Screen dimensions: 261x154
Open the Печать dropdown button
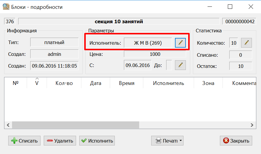click(x=167, y=141)
